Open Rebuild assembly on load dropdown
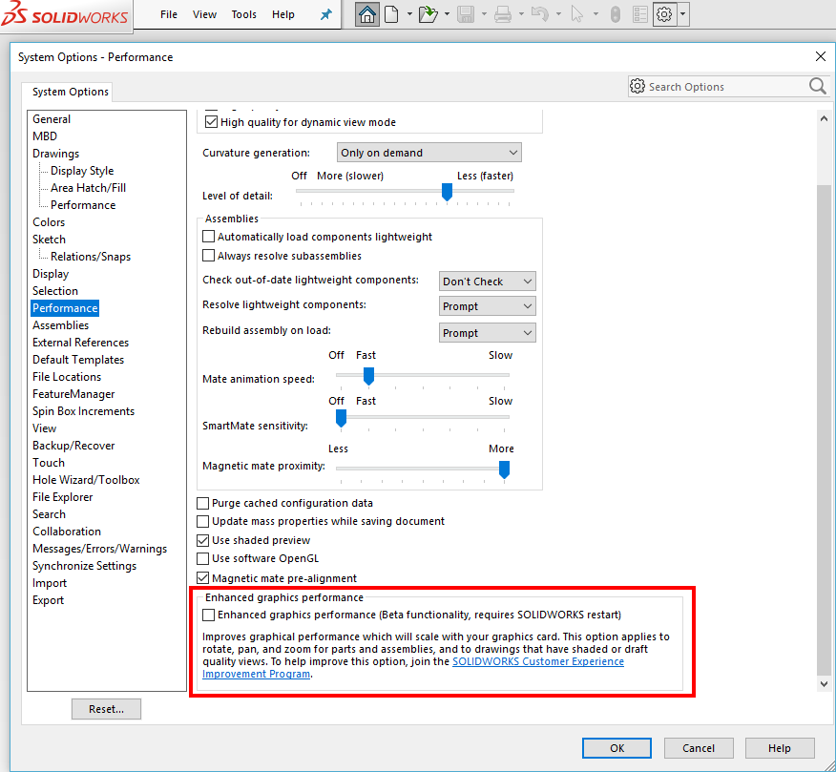This screenshot has height=772, width=836. click(x=488, y=333)
